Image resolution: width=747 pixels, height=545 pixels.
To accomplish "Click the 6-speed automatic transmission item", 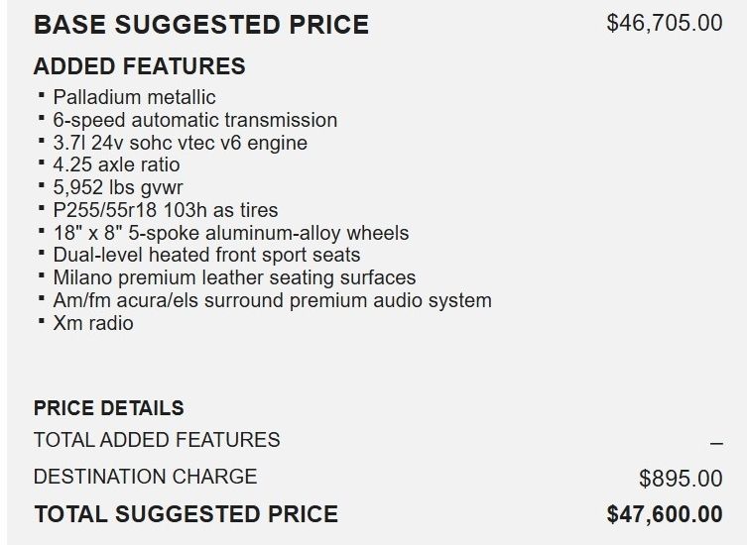I will (x=194, y=120).
